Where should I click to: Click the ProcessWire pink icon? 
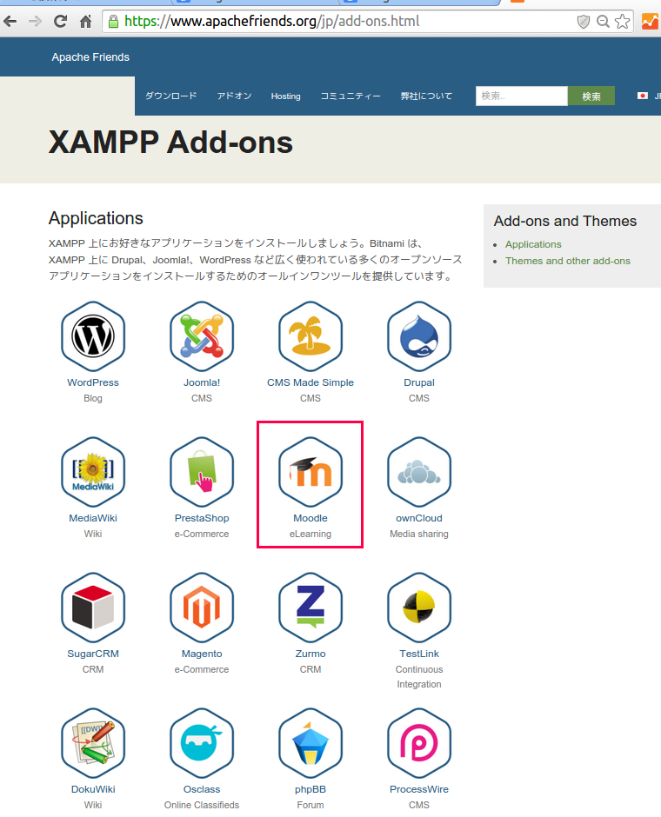click(x=419, y=743)
